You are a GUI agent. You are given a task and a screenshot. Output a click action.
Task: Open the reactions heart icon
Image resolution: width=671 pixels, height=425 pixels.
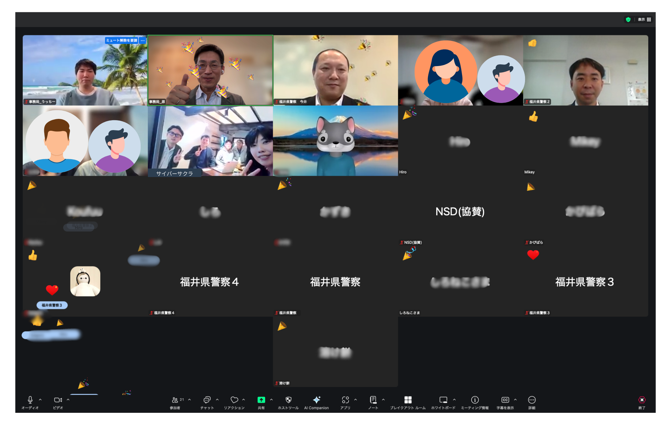click(x=234, y=400)
